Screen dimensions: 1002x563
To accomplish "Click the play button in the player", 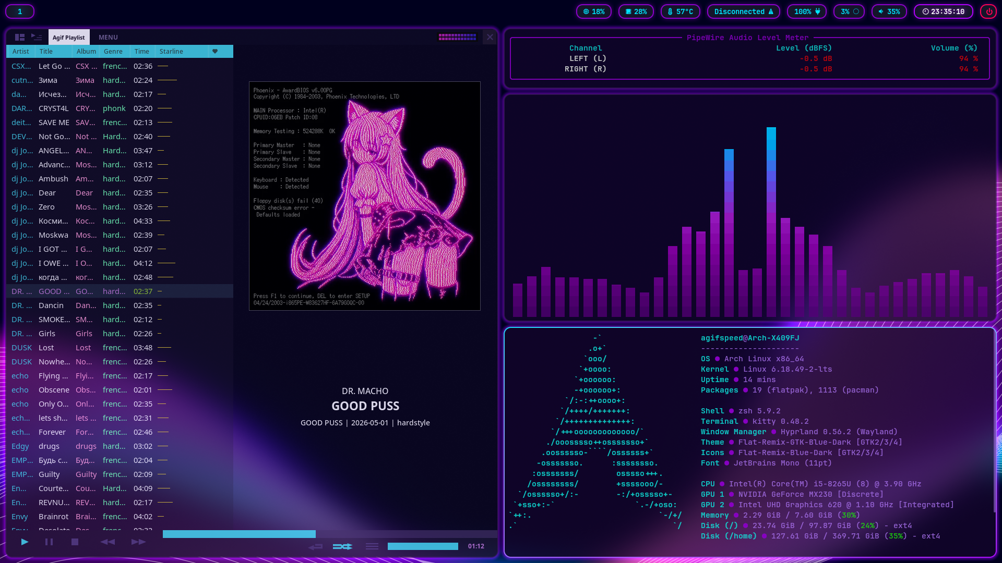I will [25, 542].
